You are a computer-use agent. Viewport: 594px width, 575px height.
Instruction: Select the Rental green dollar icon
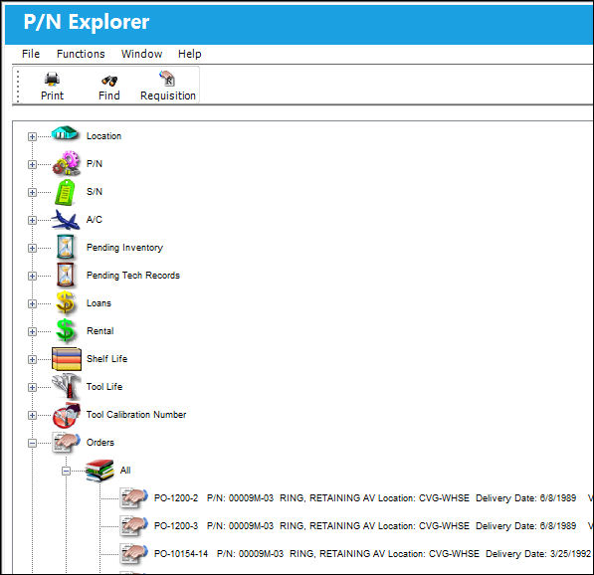65,330
